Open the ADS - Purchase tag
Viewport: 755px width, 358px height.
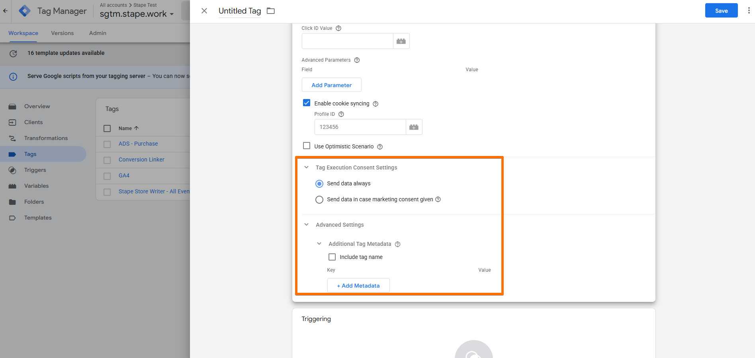click(x=138, y=144)
